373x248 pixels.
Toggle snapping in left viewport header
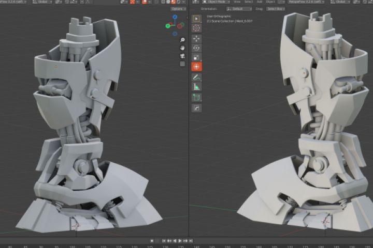[x=66, y=2]
